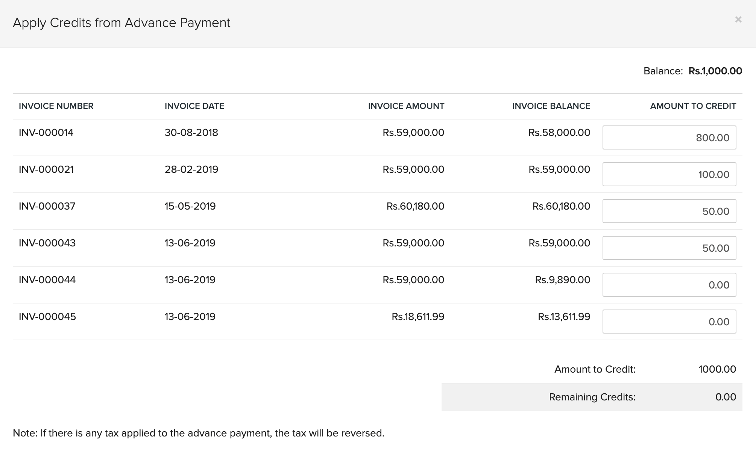The width and height of the screenshot is (756, 450).
Task: Select the credit amount box for INV-000043
Action: (x=669, y=248)
